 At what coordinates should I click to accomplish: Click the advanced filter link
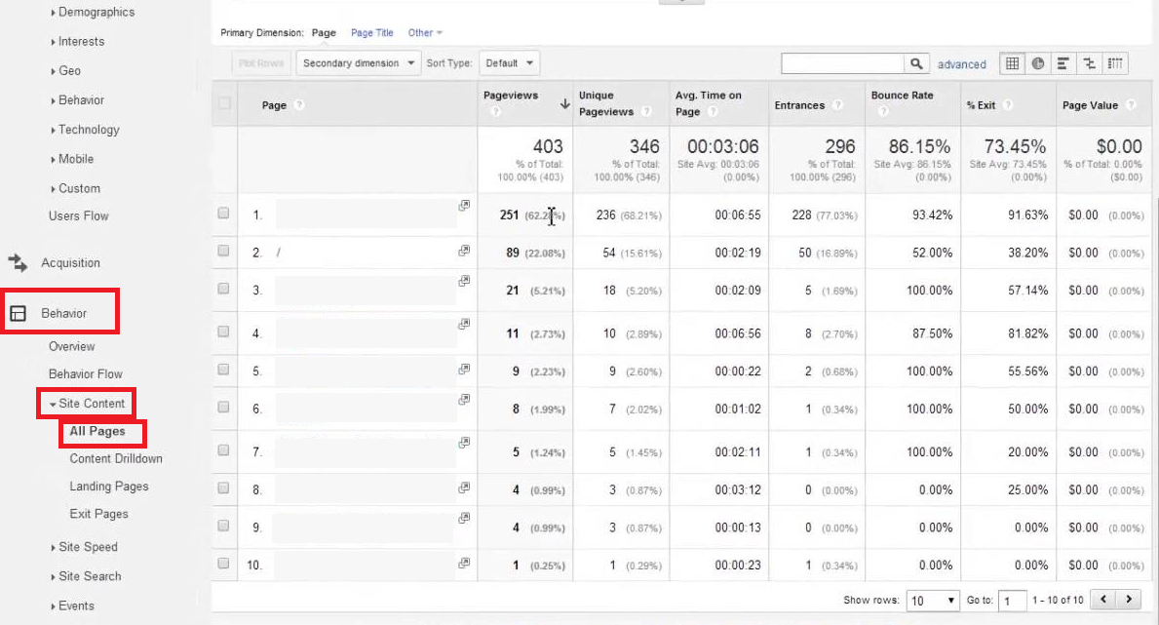click(x=961, y=64)
